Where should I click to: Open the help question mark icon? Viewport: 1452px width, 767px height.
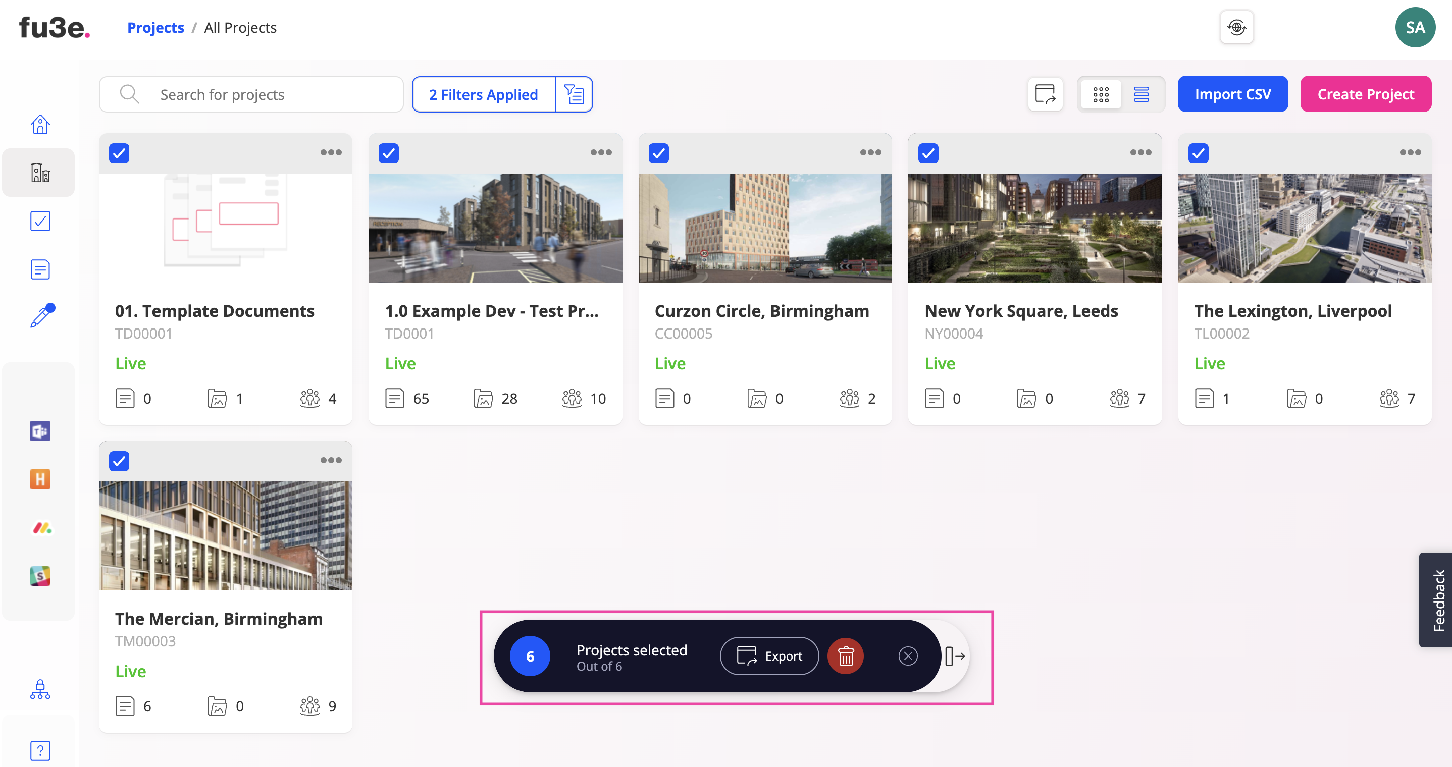click(40, 751)
